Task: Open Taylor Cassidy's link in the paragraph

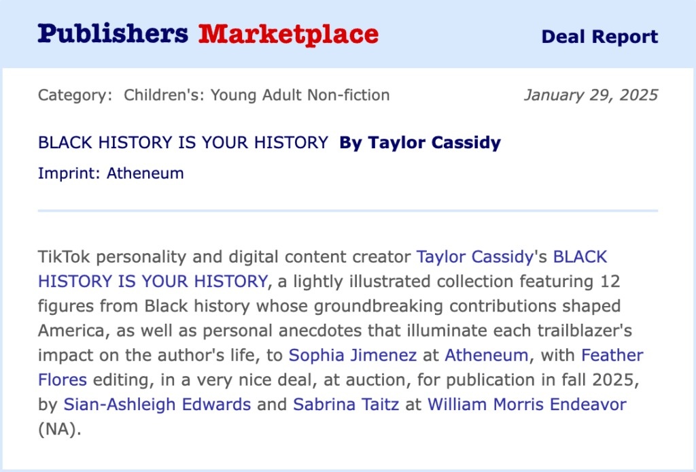Action: pos(472,257)
